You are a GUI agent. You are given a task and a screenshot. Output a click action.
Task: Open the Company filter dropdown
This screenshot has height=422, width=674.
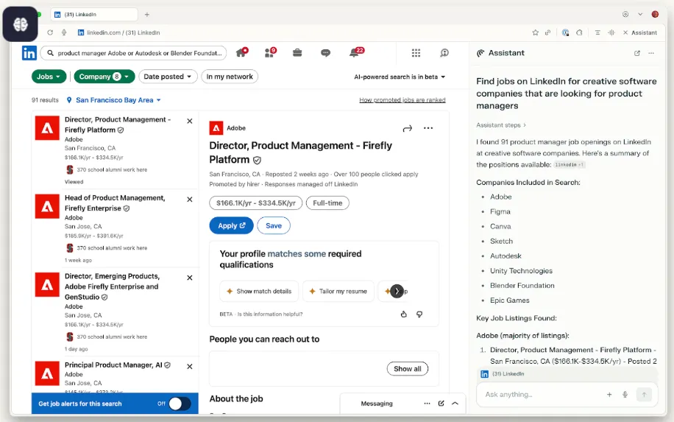click(x=104, y=77)
